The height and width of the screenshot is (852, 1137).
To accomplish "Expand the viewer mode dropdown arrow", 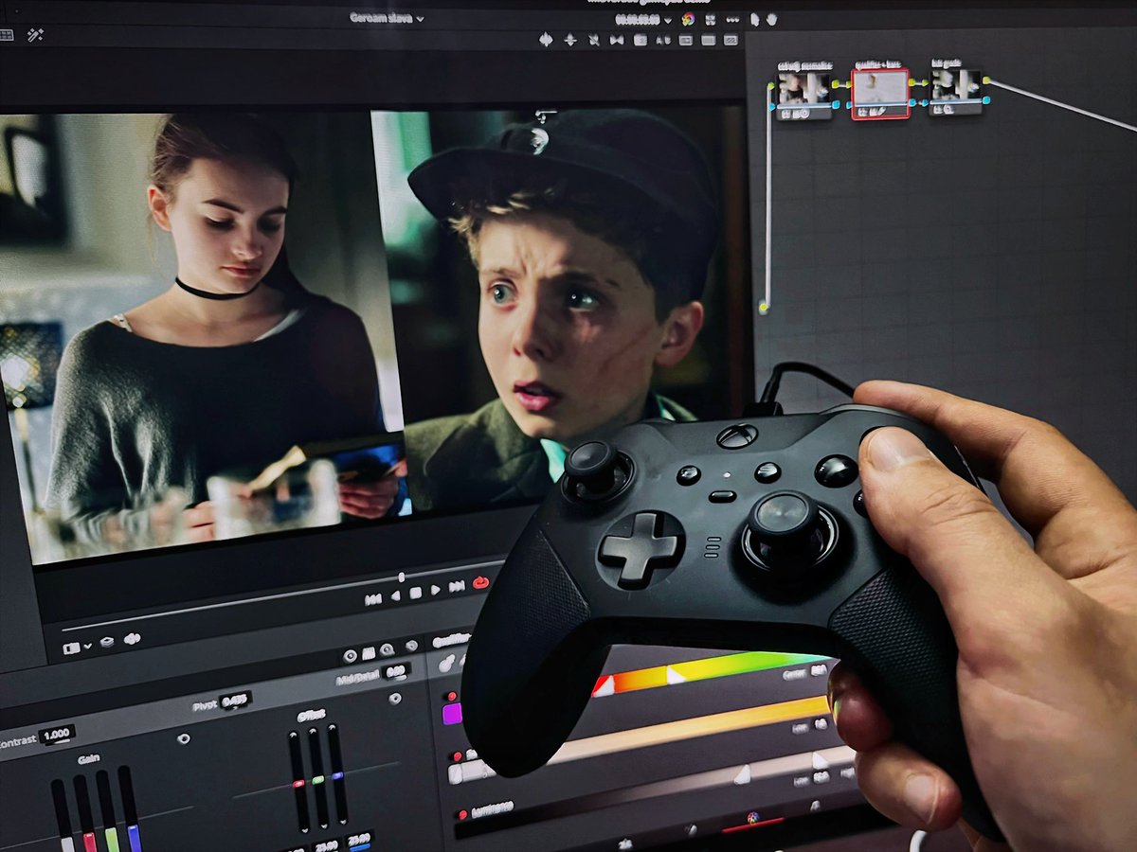I will tap(87, 646).
